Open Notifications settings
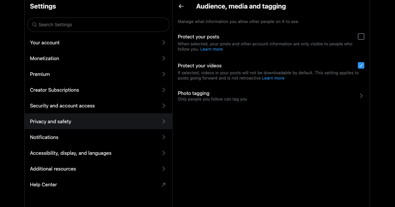Viewport: 395px width, 207px height. [x=98, y=137]
